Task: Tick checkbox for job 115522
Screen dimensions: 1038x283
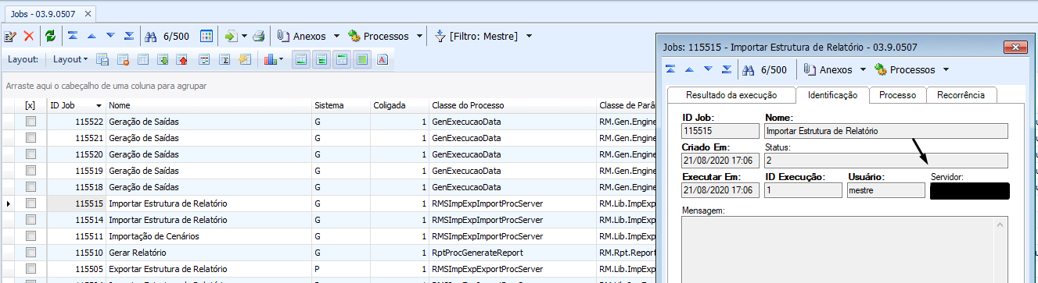Action: tap(31, 122)
